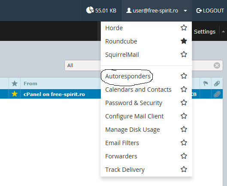Click the LOGOUT link
Viewport: 227px width, 186px height.
(x=210, y=11)
